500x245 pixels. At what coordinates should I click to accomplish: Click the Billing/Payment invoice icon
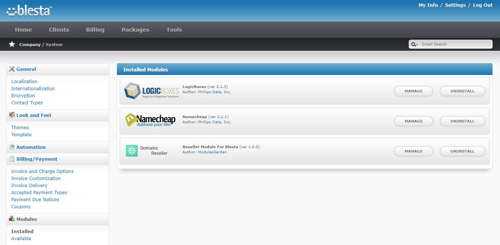coord(11,159)
